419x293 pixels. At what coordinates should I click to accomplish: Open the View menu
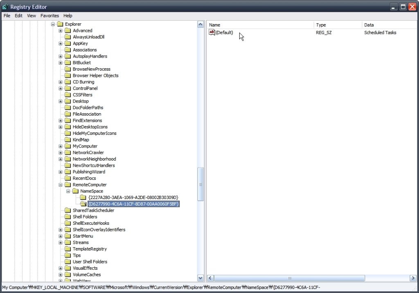(x=31, y=16)
